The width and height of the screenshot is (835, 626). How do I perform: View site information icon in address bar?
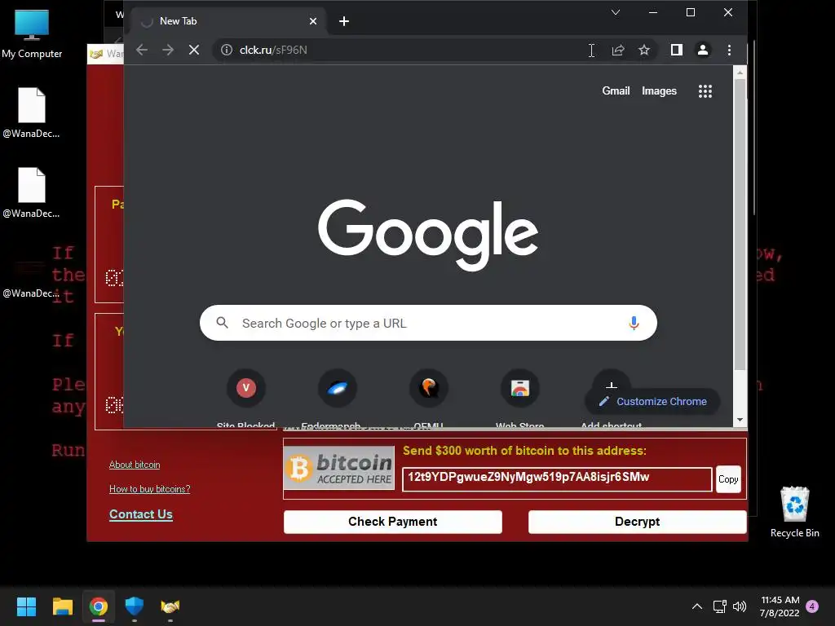click(x=227, y=50)
